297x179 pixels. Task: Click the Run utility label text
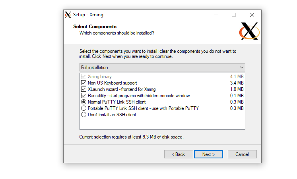point(139,96)
